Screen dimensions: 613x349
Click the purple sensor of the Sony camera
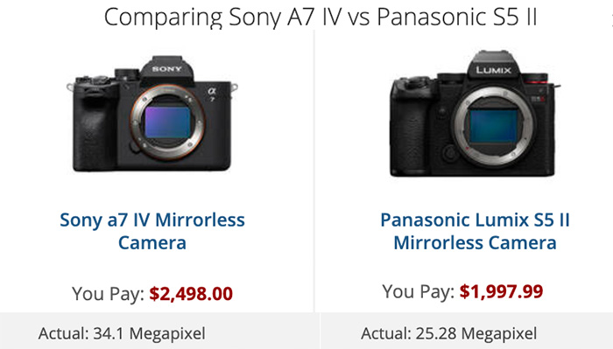[167, 122]
